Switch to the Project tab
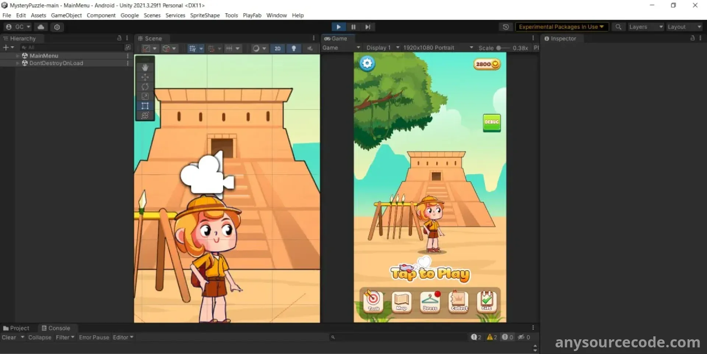Image resolution: width=707 pixels, height=354 pixels. point(16,328)
